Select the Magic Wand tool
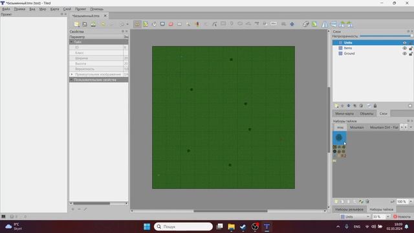The image size is (414, 233). (188, 24)
